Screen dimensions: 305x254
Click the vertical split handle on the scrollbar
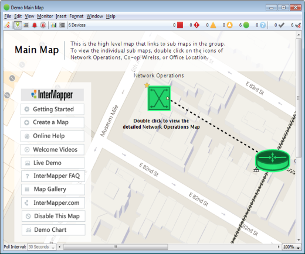[299, 98]
